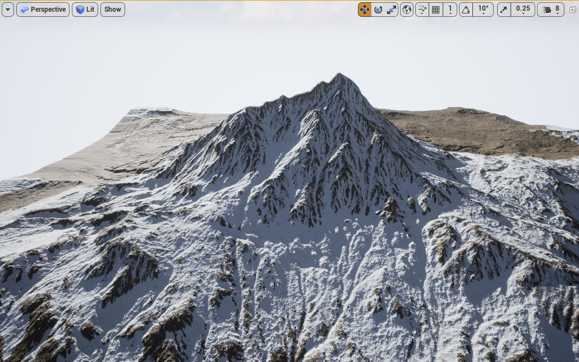The width and height of the screenshot is (579, 362).
Task: Open the 0.25 scale snap value dropdown
Action: click(x=523, y=10)
